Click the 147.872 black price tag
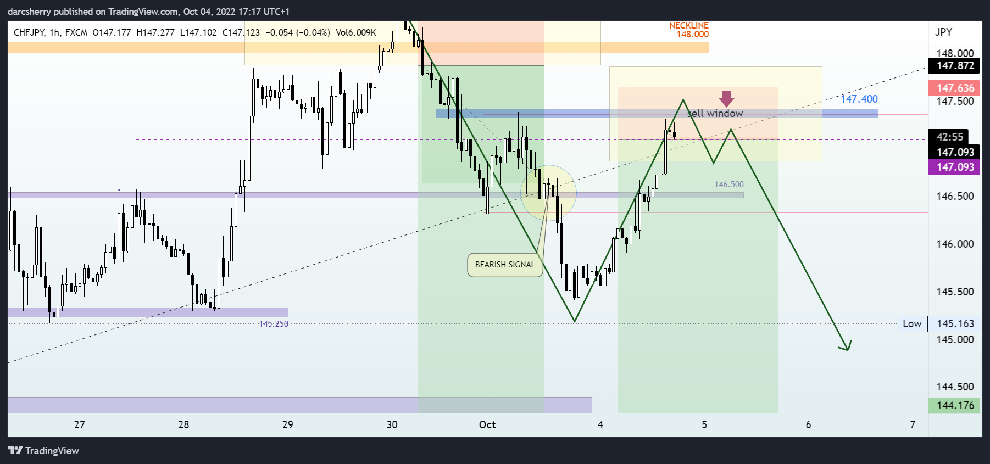This screenshot has height=464, width=990. point(955,65)
